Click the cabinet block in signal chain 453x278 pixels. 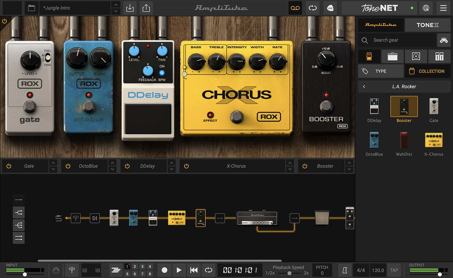point(322,218)
